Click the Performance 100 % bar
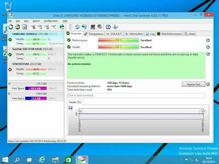The image size is (219, 164). pos(118,40)
